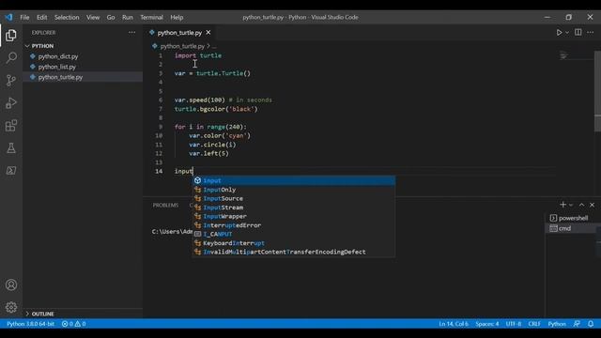The height and width of the screenshot is (338, 601).
Task: Open the Testing flask icon
Action: [11, 148]
